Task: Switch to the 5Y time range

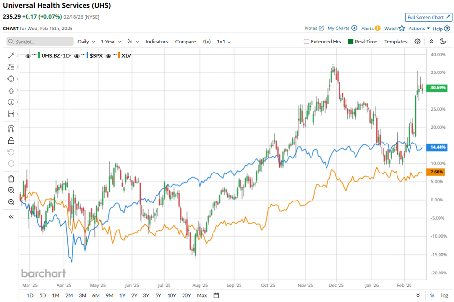Action: (x=158, y=295)
